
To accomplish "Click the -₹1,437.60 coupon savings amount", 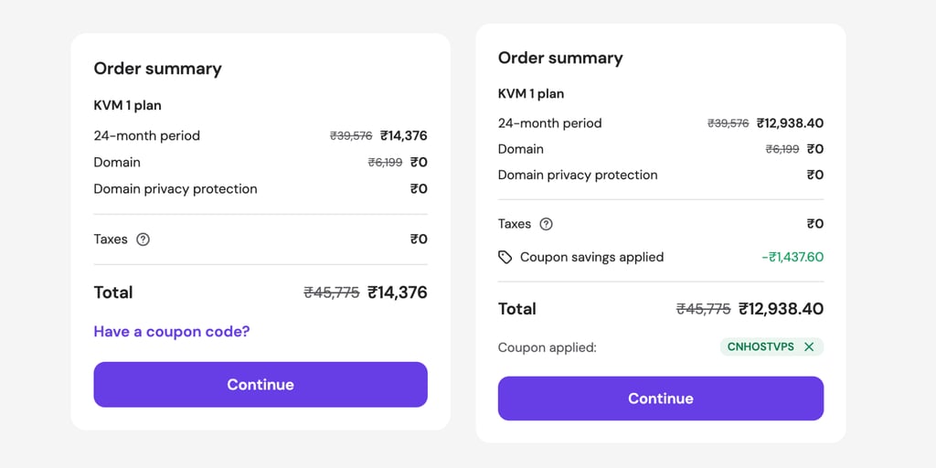I will pyautogui.click(x=792, y=257).
